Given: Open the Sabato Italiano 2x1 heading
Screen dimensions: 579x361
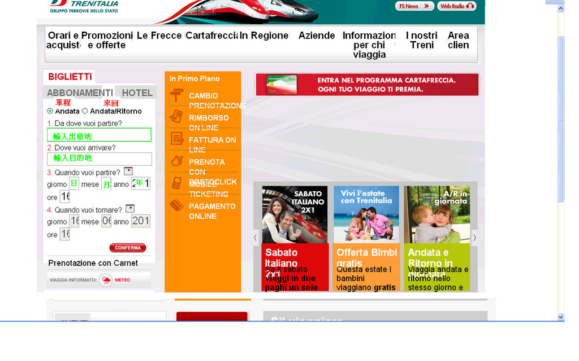Looking at the screenshot, I should pyautogui.click(x=282, y=263).
